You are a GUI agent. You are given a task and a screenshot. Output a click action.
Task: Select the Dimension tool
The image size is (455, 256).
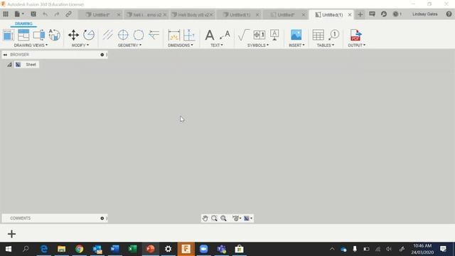coord(173,35)
